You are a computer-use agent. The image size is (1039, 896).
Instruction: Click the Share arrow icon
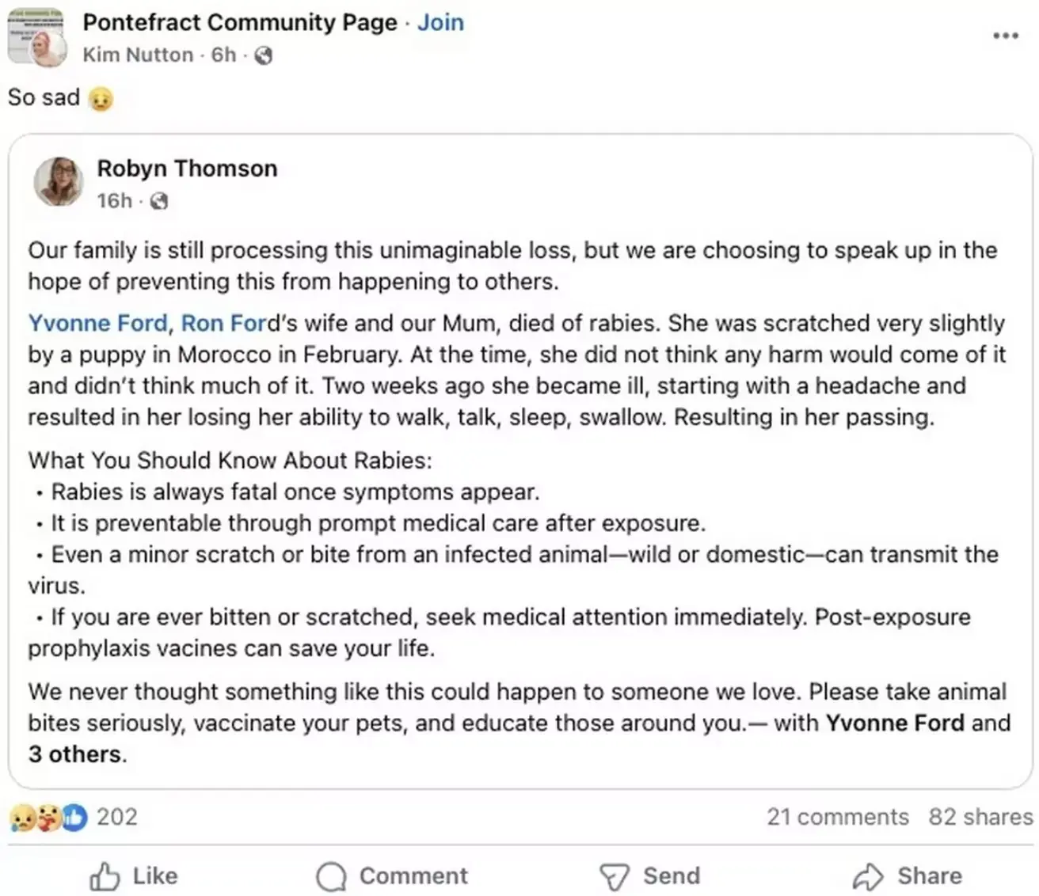point(868,876)
